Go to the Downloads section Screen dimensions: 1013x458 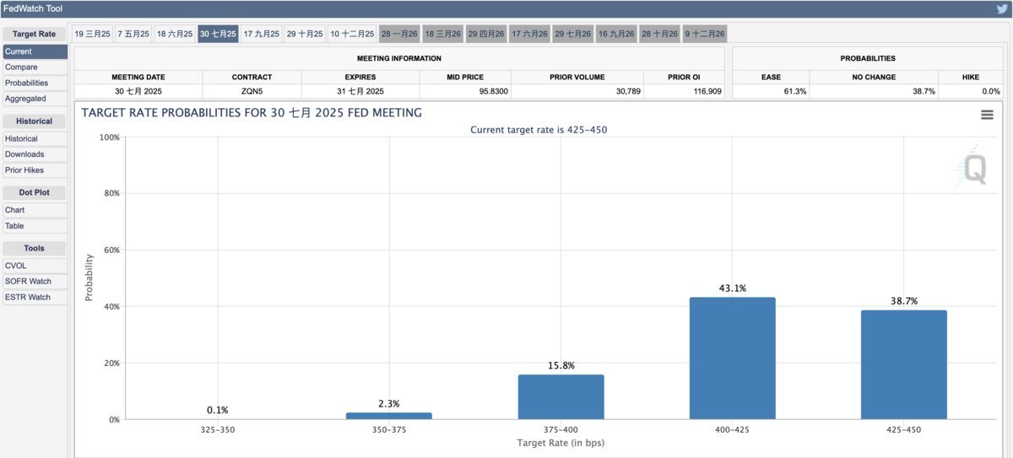(x=24, y=154)
